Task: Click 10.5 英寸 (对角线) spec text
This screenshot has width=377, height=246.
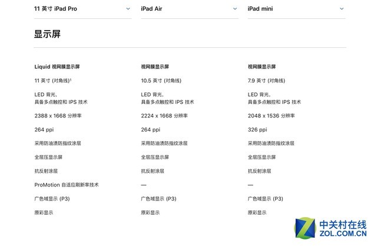Action: tap(161, 80)
